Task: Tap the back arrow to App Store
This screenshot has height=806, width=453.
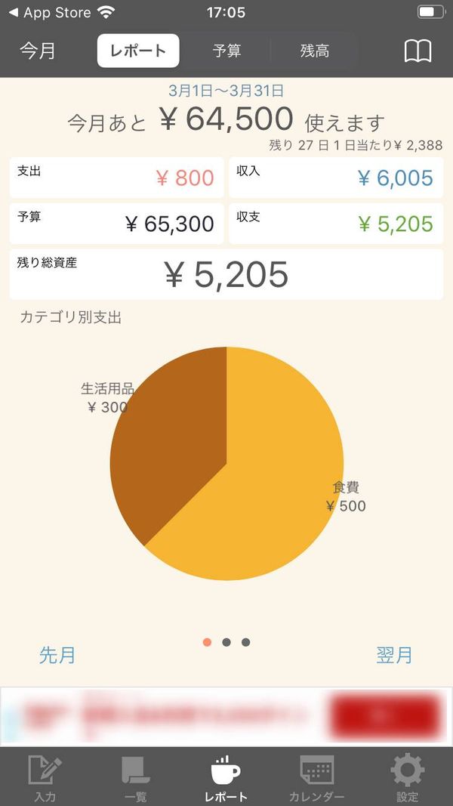Action: 14,12
